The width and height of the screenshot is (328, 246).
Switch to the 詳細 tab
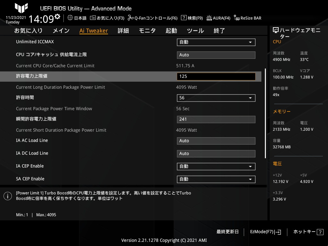click(x=123, y=31)
